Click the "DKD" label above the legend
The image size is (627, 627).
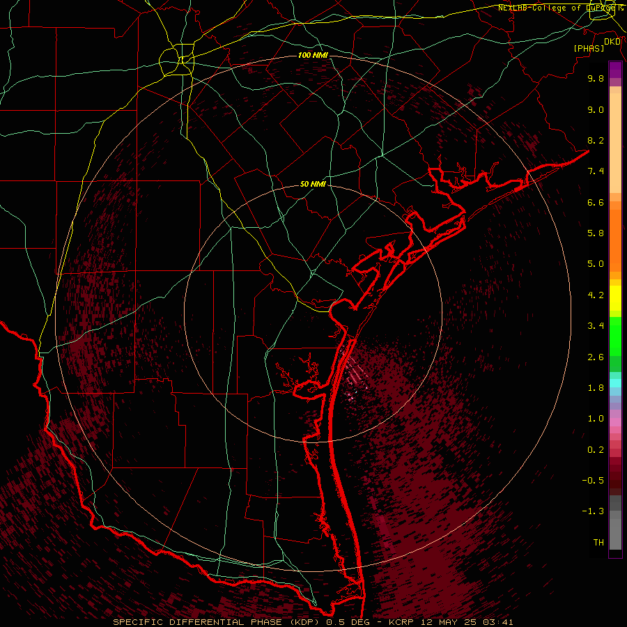[612, 41]
